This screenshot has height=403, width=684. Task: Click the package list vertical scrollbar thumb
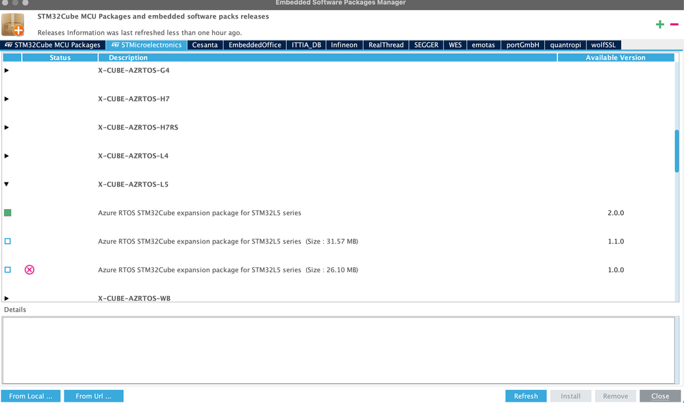click(677, 151)
